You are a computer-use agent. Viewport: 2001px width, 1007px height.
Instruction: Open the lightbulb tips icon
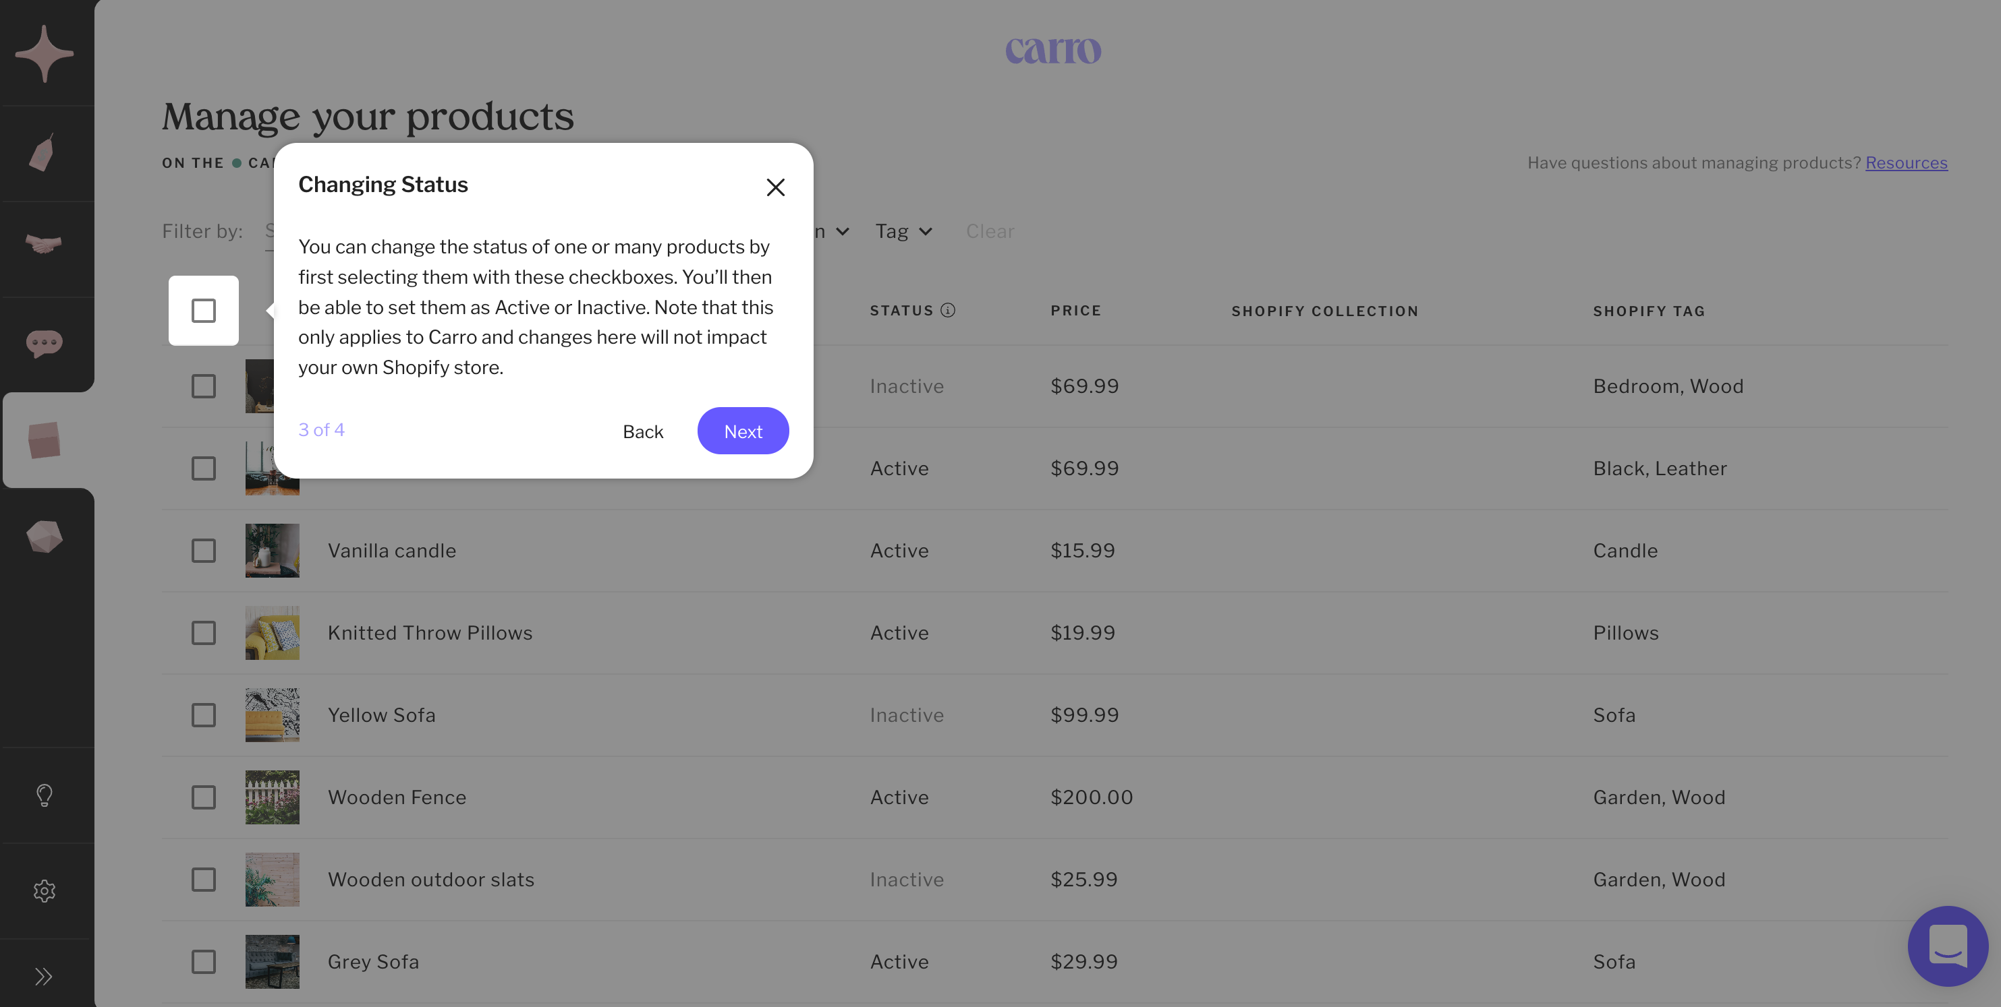[x=45, y=795]
